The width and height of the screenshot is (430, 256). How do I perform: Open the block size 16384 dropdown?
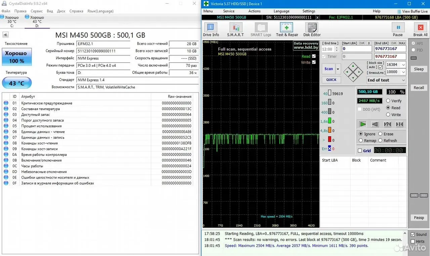(x=403, y=65)
